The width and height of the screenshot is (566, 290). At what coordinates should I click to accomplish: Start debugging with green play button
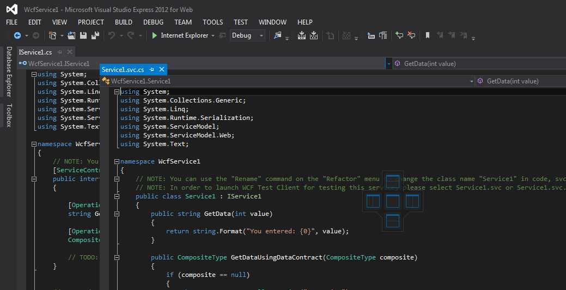tap(155, 35)
